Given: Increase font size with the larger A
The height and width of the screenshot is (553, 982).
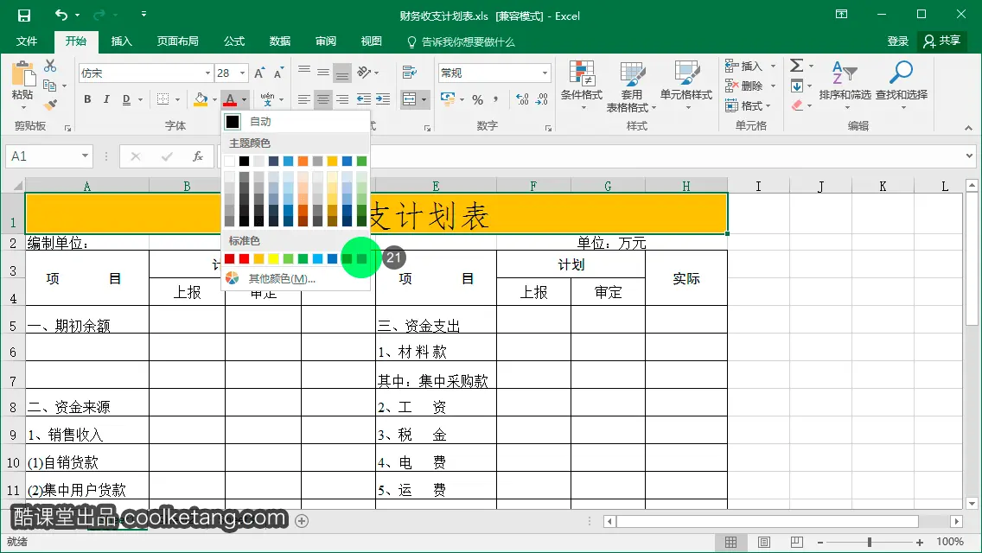Looking at the screenshot, I should click(259, 73).
